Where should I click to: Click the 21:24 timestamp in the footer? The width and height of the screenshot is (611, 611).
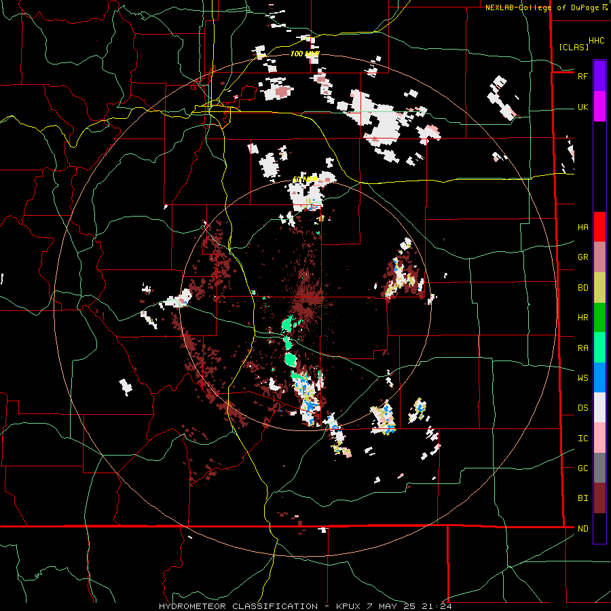click(438, 606)
